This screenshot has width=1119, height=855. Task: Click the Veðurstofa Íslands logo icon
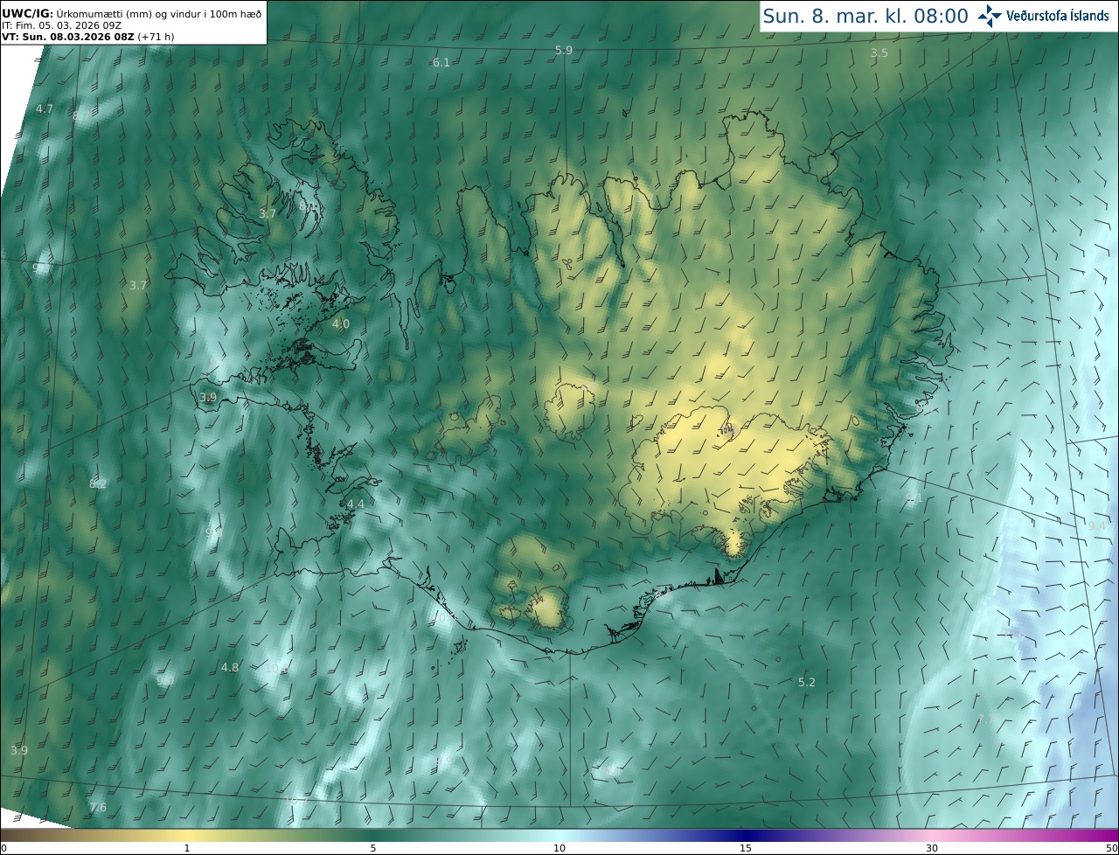tap(990, 16)
